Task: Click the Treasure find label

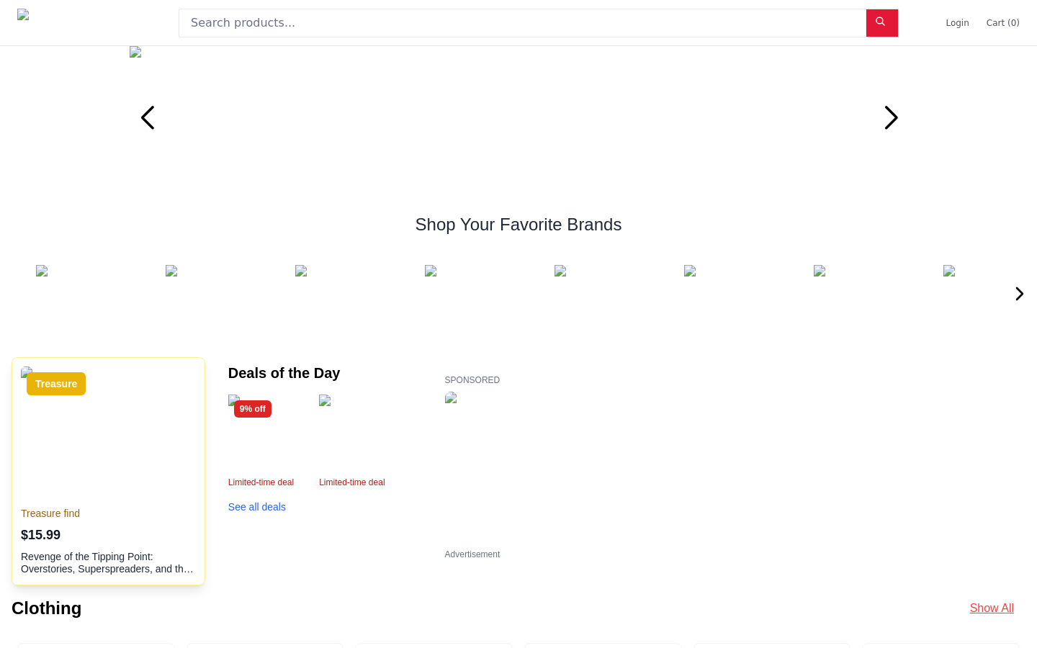Action: [50, 513]
